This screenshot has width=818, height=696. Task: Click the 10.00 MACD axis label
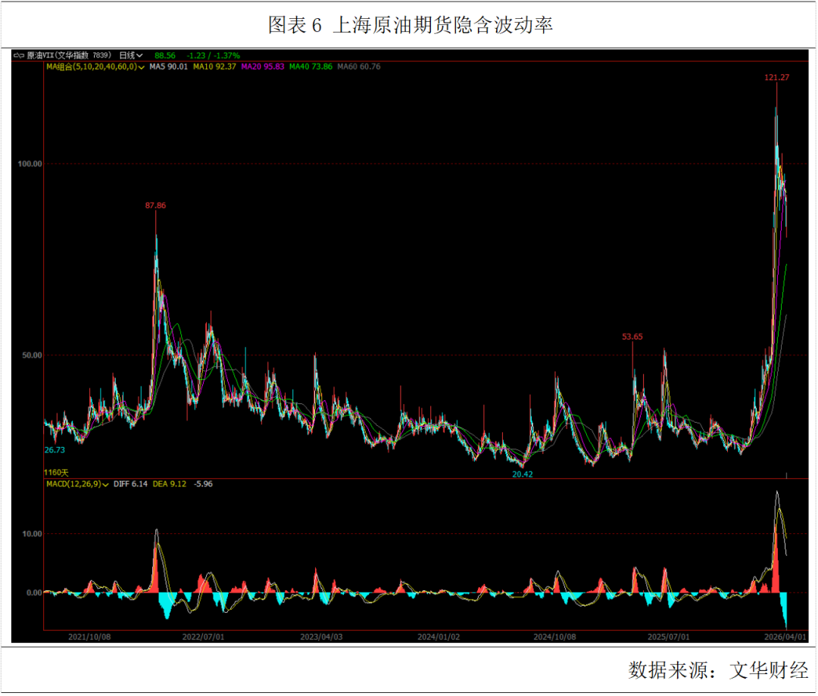[32, 534]
